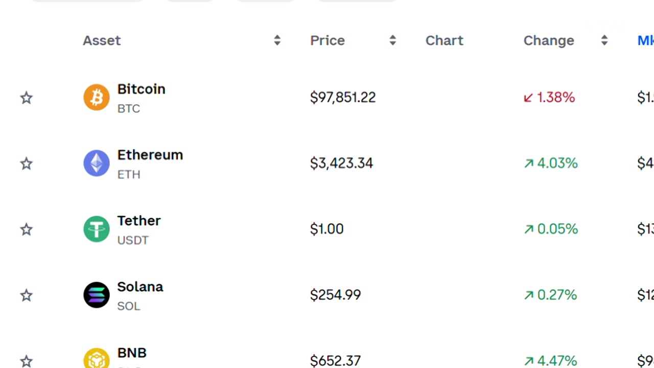Star Solana as a favorite
This screenshot has height=368, width=654.
(27, 295)
